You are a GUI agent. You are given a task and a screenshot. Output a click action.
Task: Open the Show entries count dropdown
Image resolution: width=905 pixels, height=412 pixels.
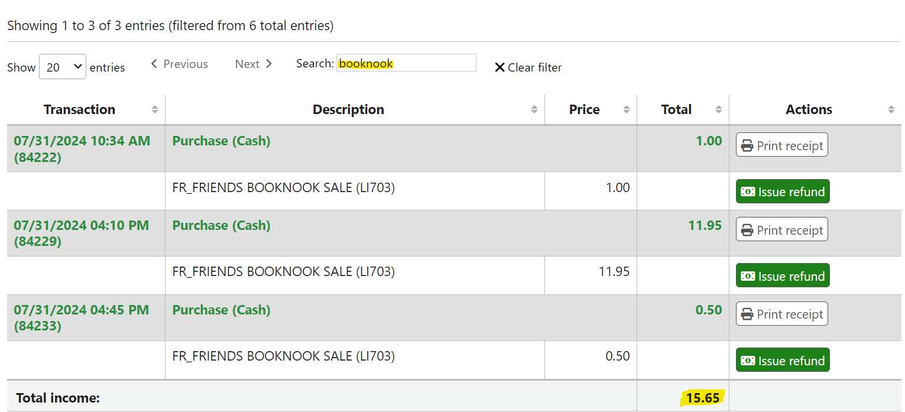pos(62,67)
